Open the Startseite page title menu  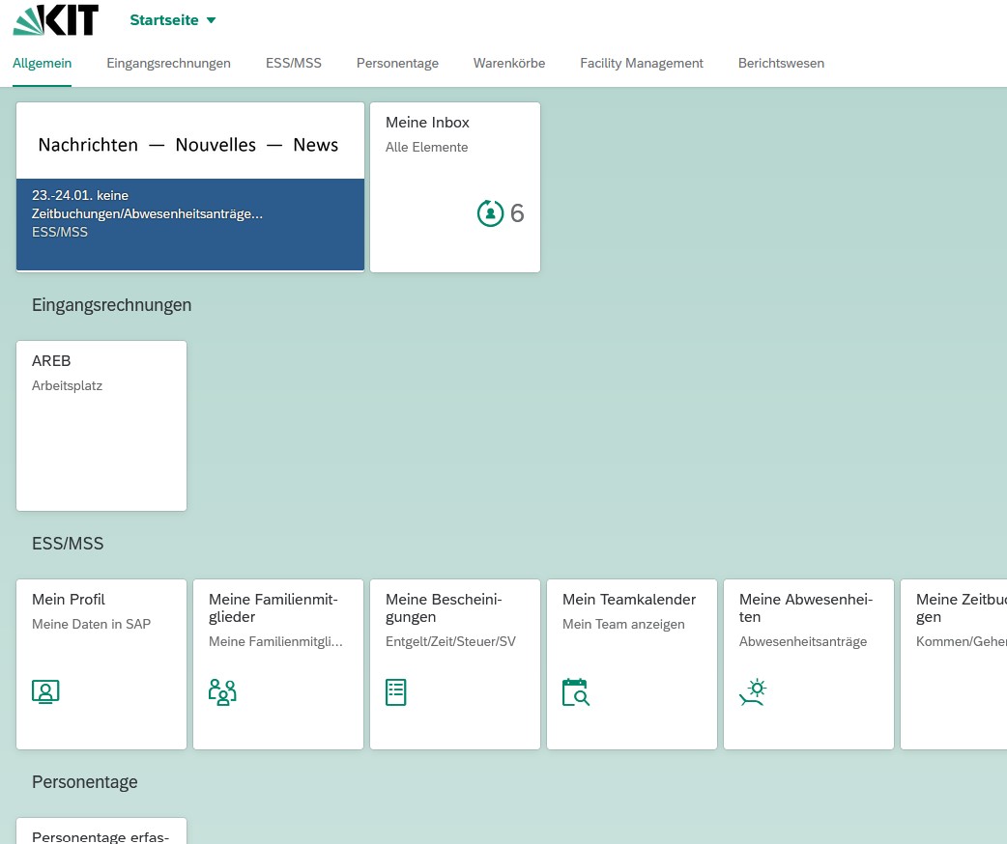164,20
